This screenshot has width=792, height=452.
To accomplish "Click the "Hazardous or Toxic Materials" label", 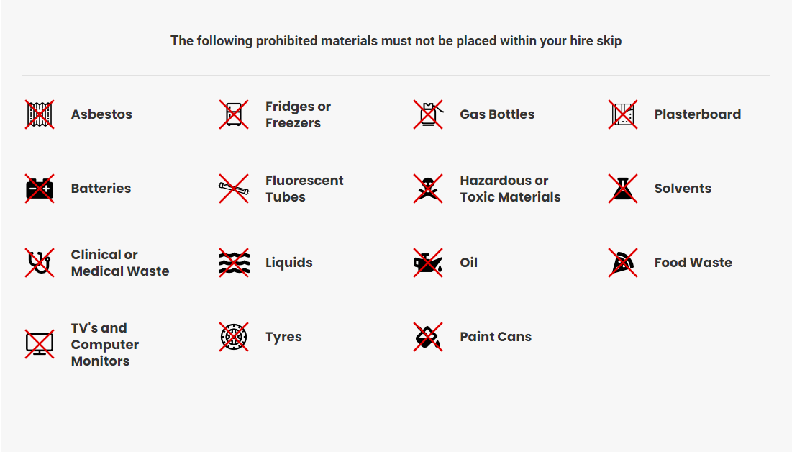I will pyautogui.click(x=510, y=189).
